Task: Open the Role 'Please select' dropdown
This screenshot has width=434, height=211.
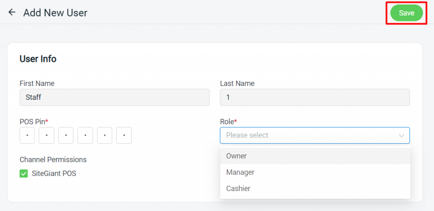Action: tap(315, 135)
